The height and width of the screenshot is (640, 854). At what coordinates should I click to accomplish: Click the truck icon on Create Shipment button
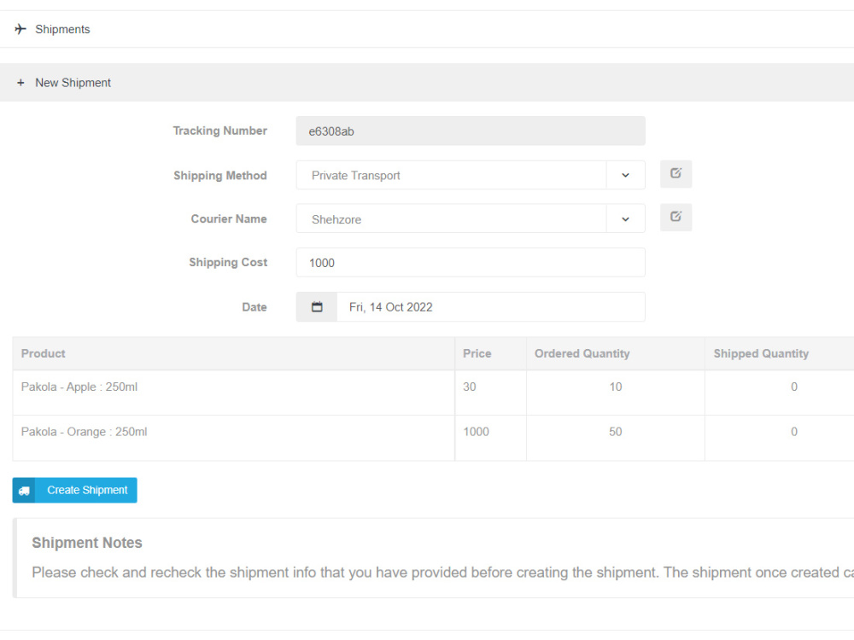coord(24,490)
